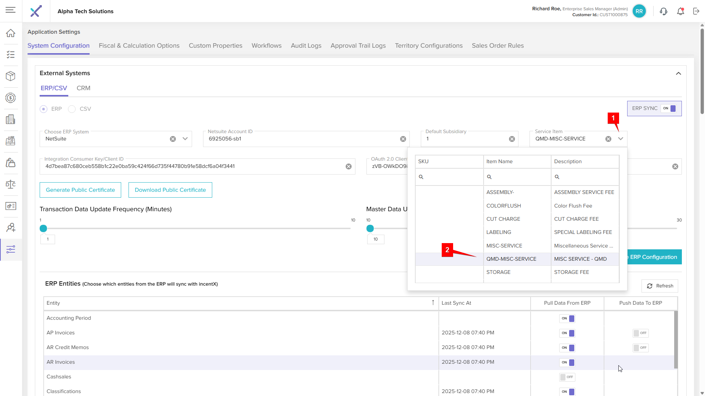This screenshot has width=705, height=396.
Task: Click the transaction frequency slider handle
Action: coord(43,228)
